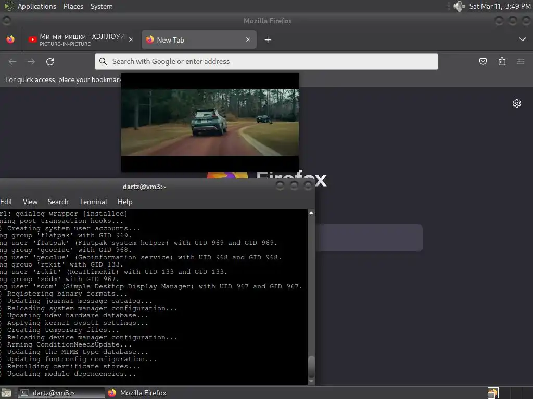This screenshot has width=533, height=399.
Task: Reload the current page
Action: tap(50, 61)
